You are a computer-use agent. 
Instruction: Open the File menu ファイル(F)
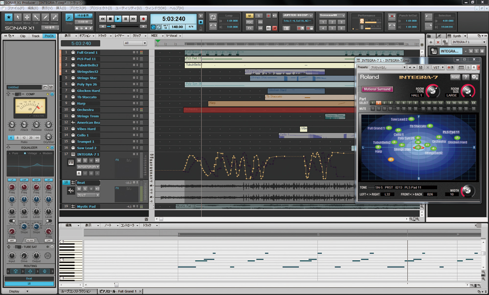[x=16, y=8]
